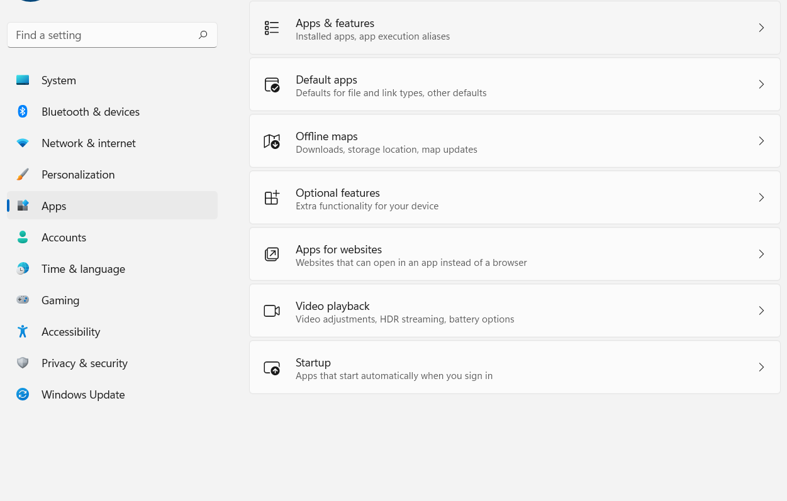Image resolution: width=787 pixels, height=501 pixels.
Task: Select the Accessibility icon
Action: point(23,331)
